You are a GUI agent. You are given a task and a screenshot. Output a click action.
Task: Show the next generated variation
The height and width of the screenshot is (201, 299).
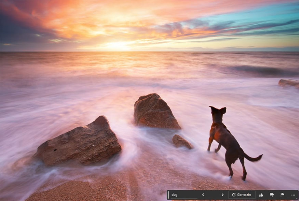(222, 195)
